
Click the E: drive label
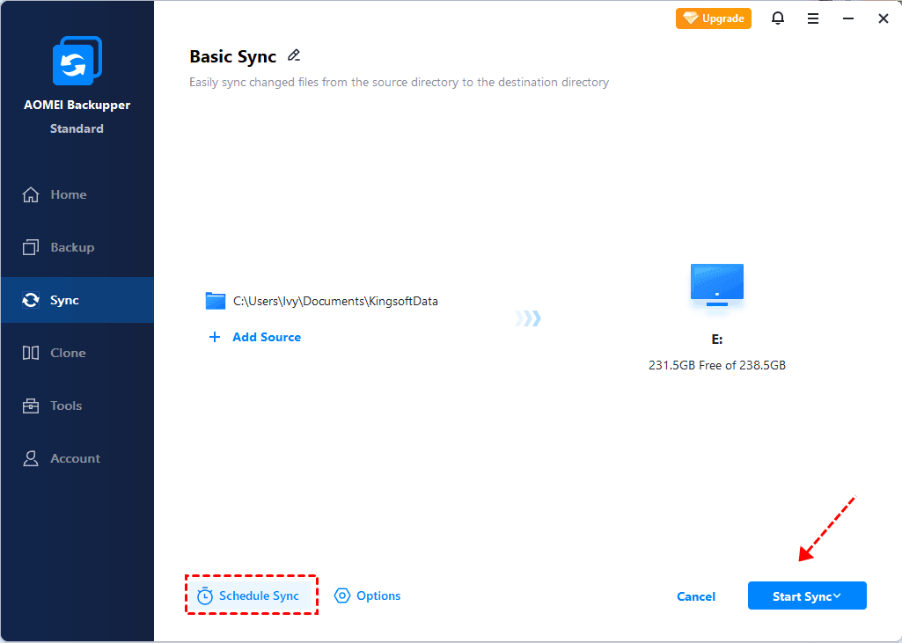[x=717, y=340]
